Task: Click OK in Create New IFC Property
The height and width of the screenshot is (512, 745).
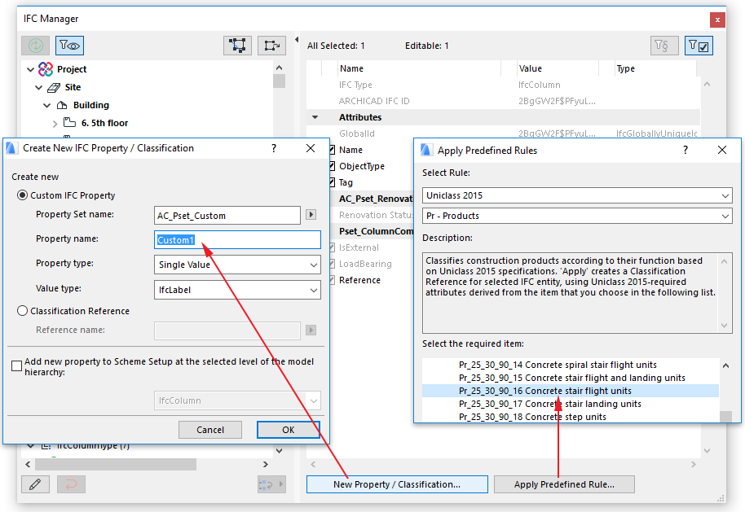Action: (x=289, y=430)
